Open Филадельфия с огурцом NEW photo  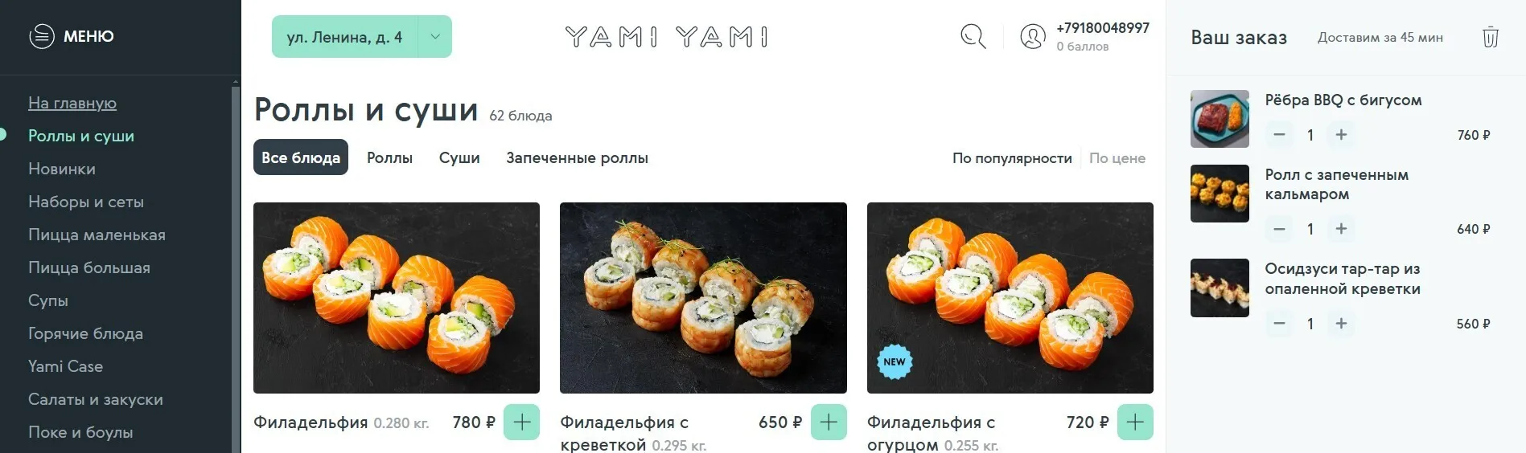1010,298
